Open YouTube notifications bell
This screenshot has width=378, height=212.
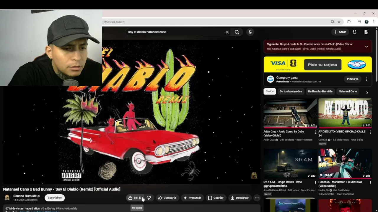tap(354, 32)
